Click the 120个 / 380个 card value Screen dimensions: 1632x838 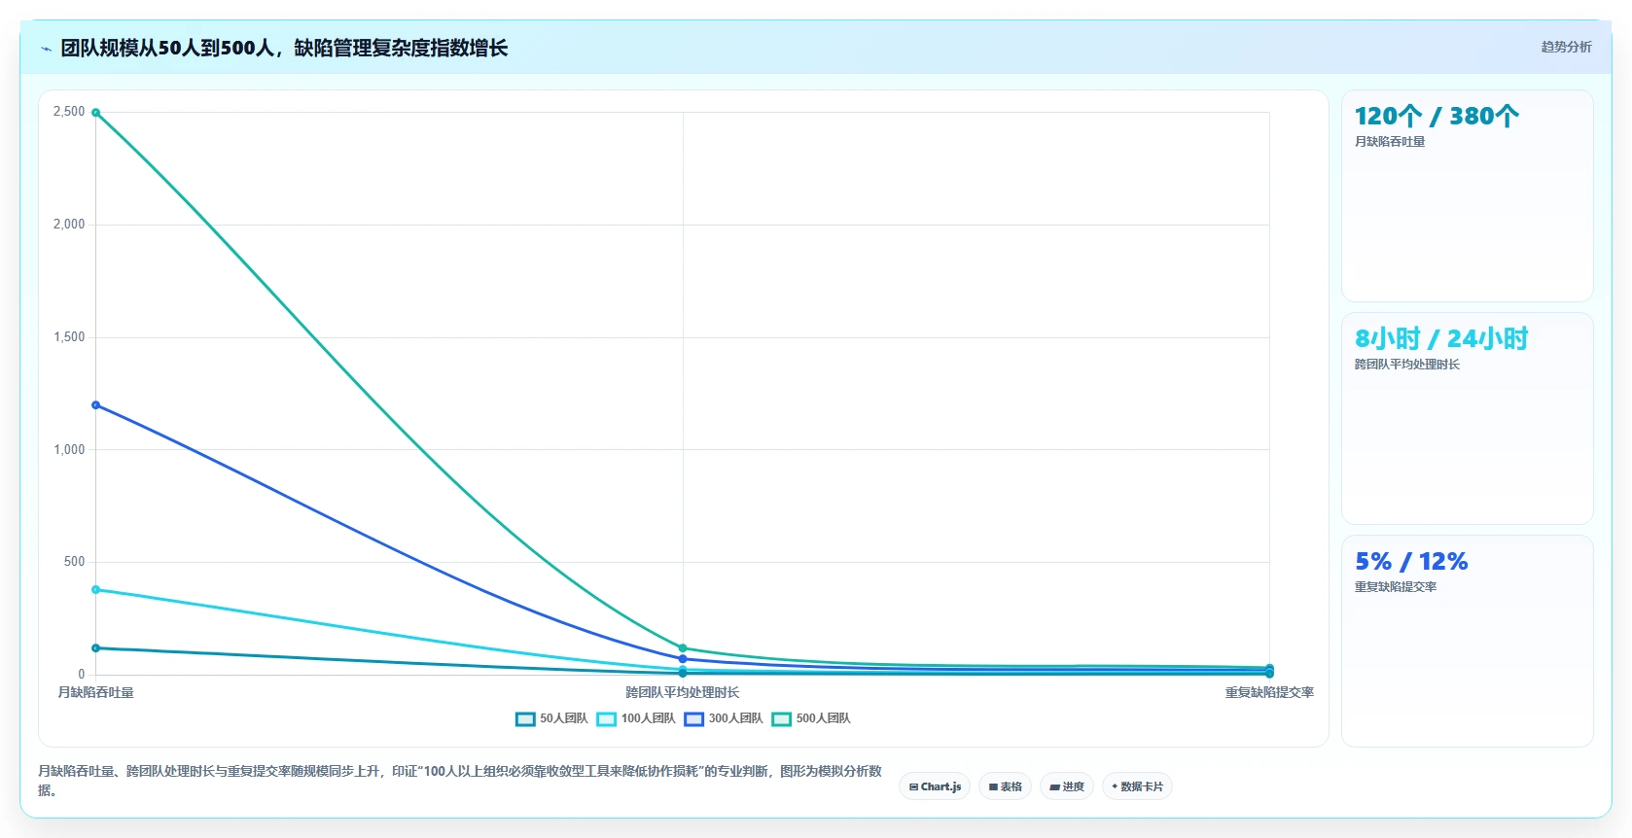pos(1437,117)
